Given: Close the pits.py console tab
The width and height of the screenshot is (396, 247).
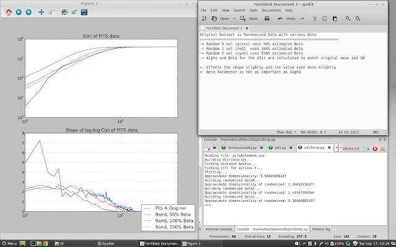Looking at the screenshot, I should pyautogui.click(x=291, y=148).
